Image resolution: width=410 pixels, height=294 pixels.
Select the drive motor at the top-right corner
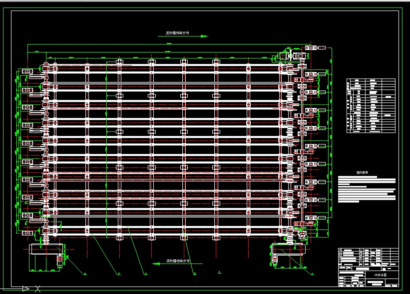(300, 56)
